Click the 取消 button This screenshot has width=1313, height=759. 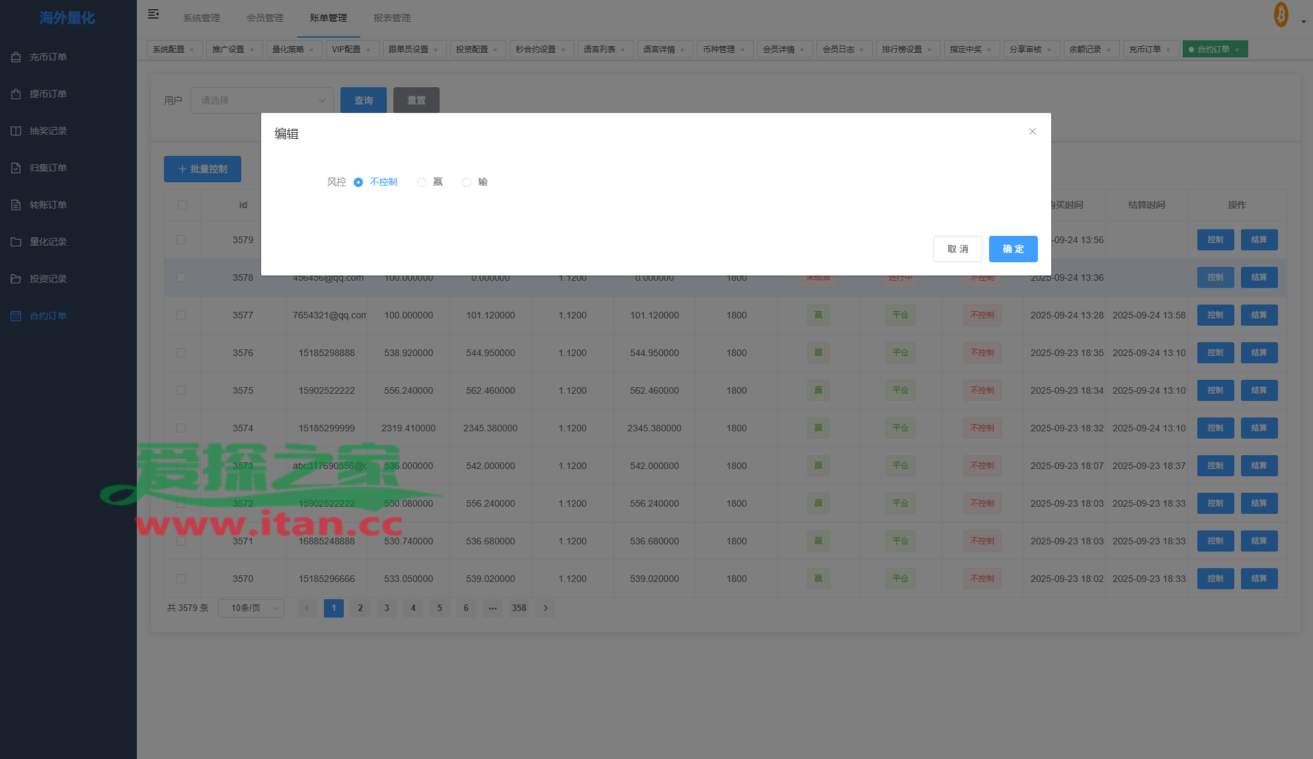coord(957,249)
